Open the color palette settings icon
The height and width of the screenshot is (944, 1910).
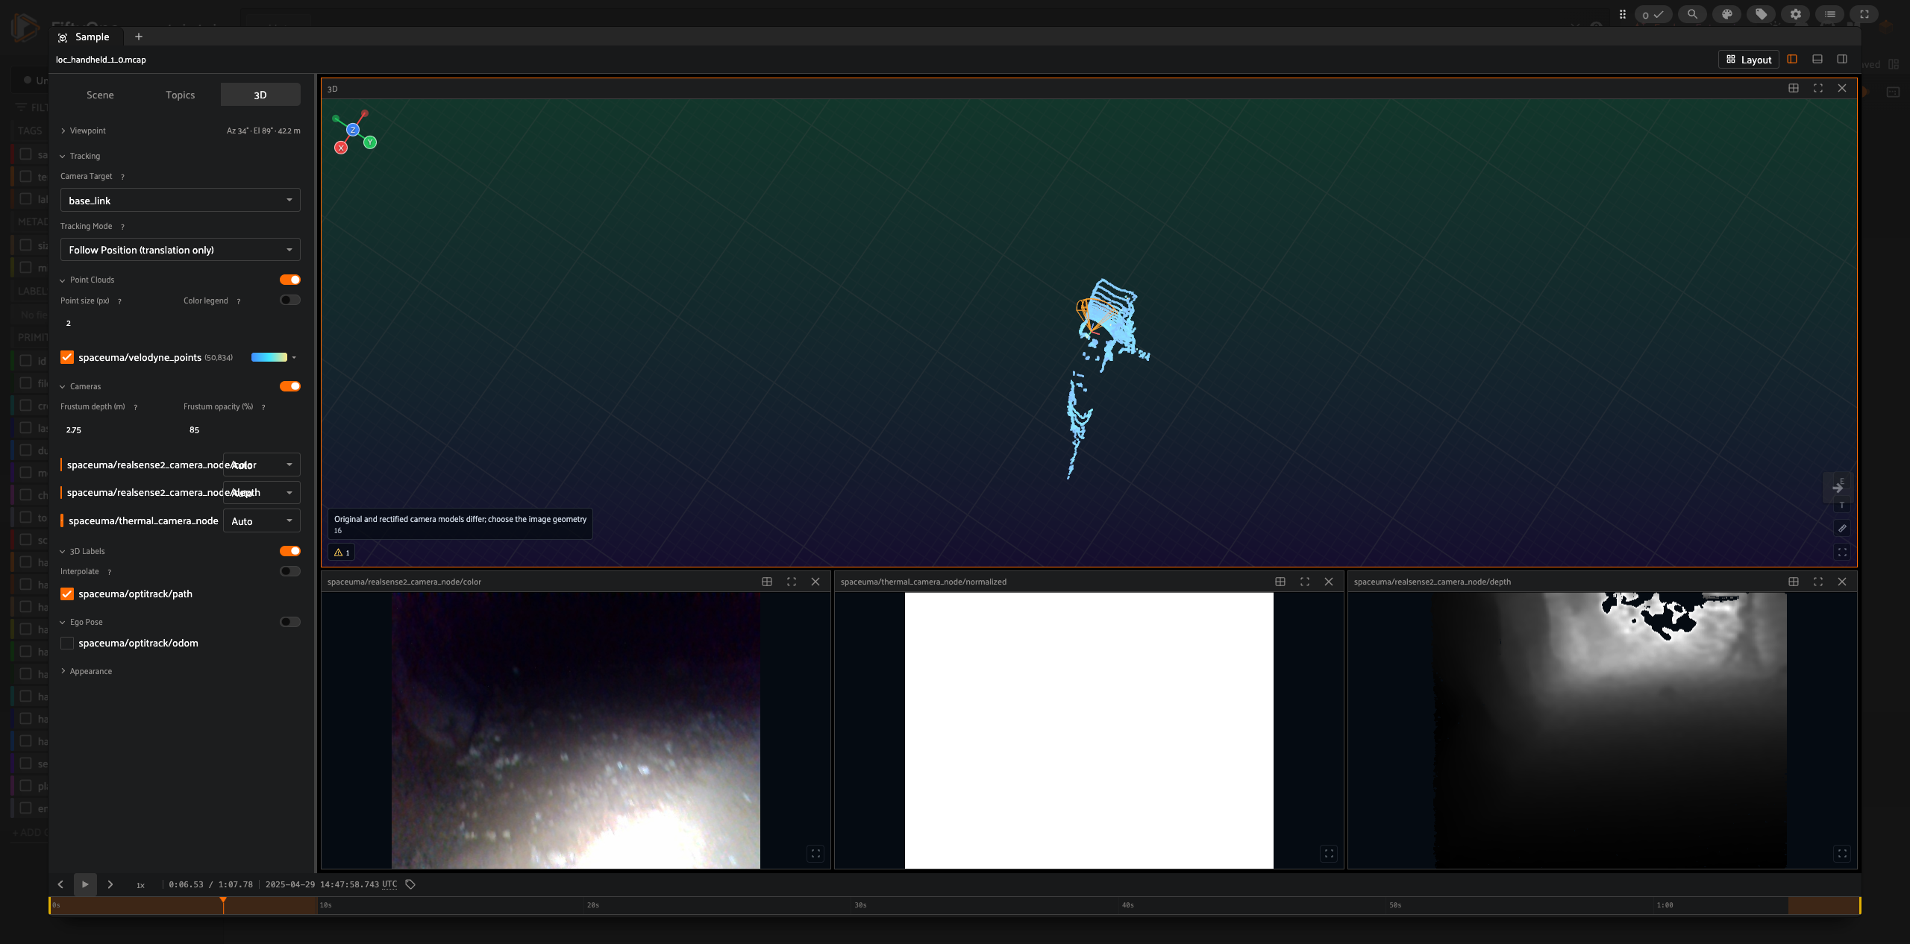tap(1726, 14)
